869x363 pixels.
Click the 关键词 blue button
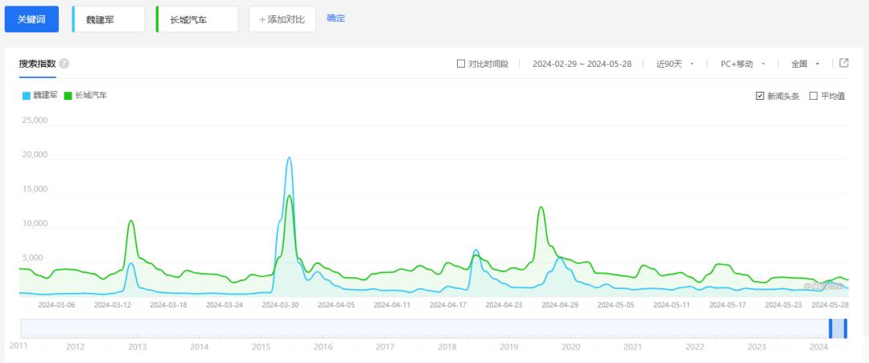click(31, 19)
